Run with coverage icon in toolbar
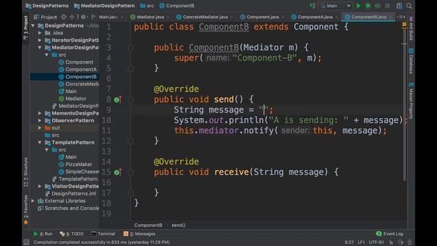The image size is (437, 246). point(378,6)
